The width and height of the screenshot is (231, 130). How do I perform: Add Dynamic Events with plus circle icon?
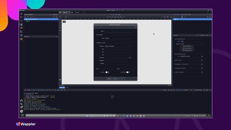pos(202,68)
